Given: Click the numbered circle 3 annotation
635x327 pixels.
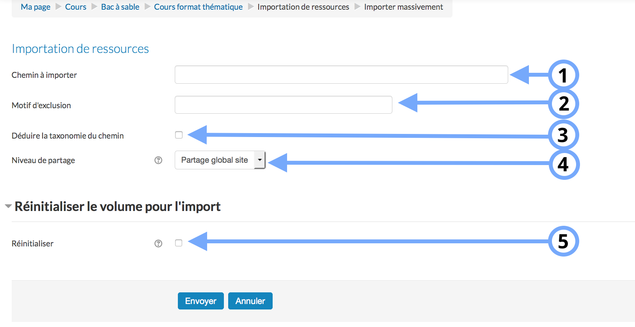Looking at the screenshot, I should tap(563, 135).
